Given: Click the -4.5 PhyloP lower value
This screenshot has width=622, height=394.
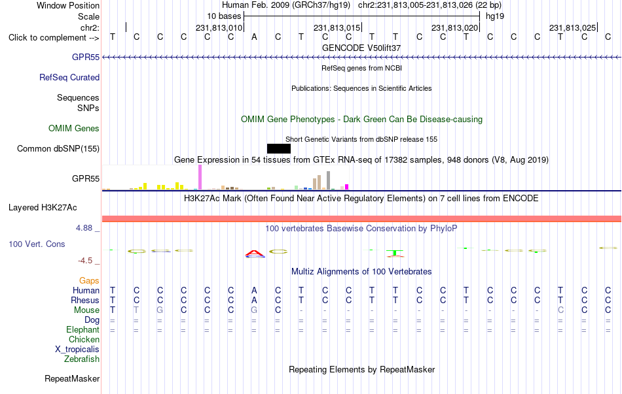Looking at the screenshot, I should pos(85,261).
